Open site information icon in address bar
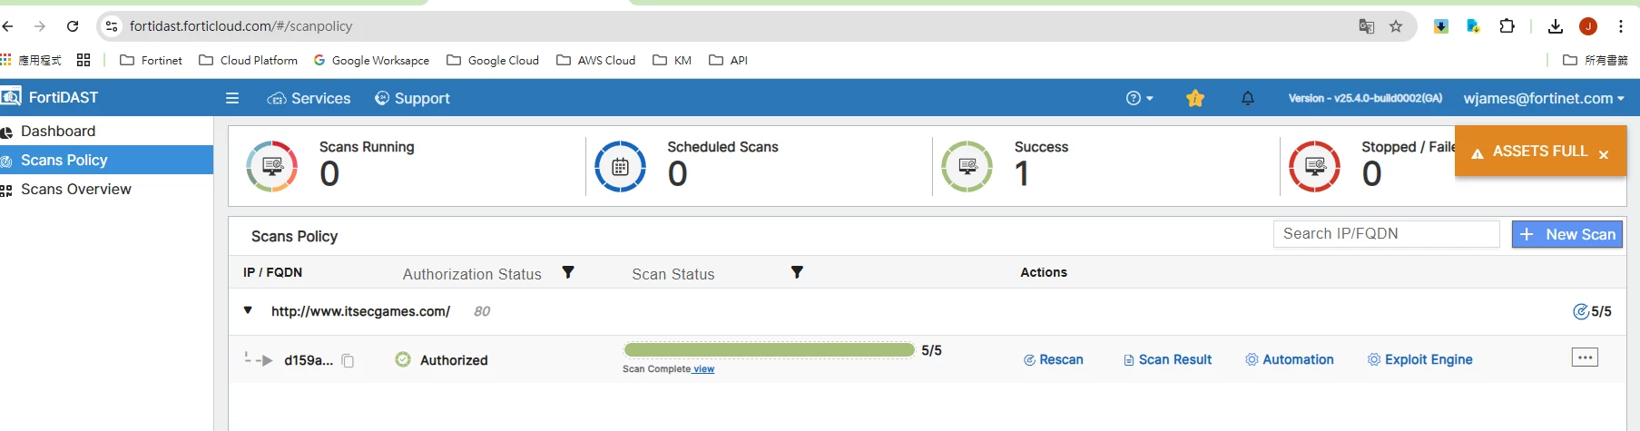Screen dimensions: 1640x431 pos(112,26)
